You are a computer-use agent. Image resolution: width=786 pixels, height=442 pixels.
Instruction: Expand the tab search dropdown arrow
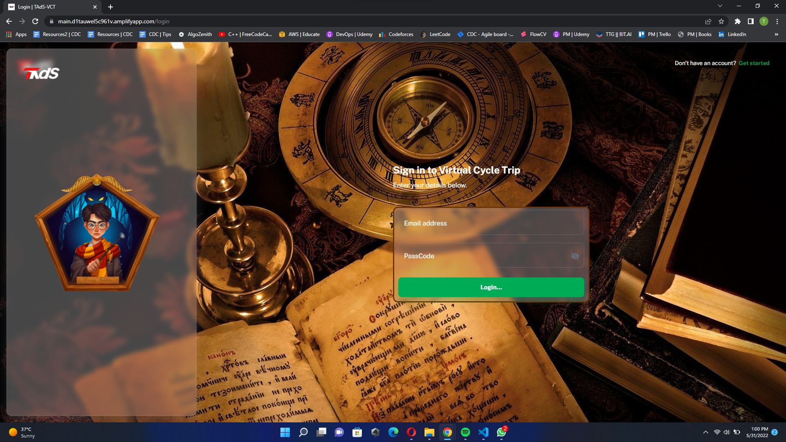coord(720,6)
